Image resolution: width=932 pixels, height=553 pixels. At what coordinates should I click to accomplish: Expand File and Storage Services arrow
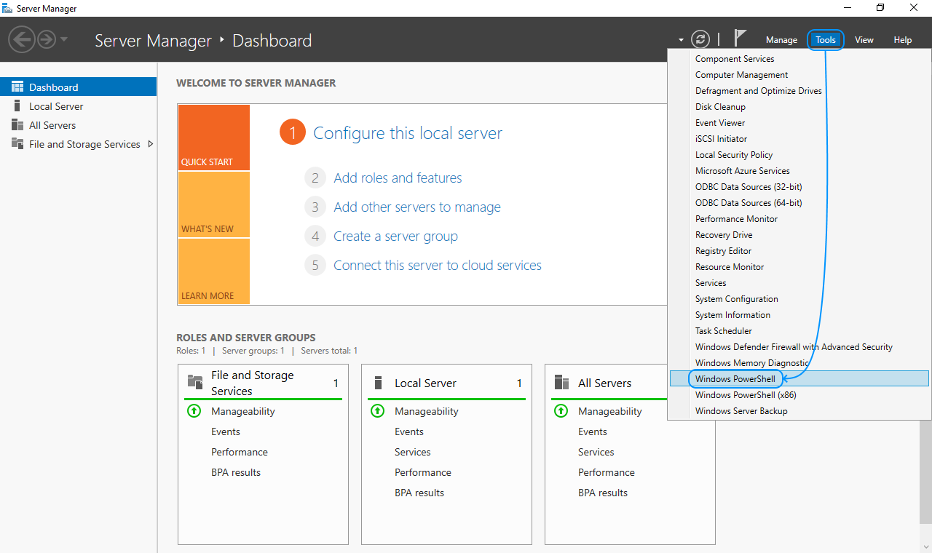151,144
